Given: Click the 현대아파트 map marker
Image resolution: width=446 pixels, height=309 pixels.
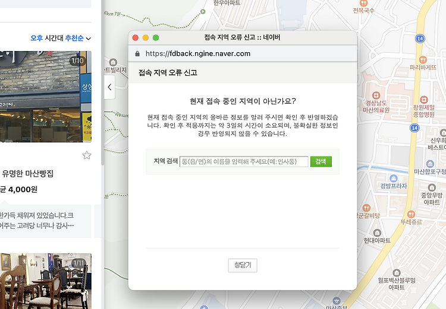Looking at the screenshot, I should 377,233.
